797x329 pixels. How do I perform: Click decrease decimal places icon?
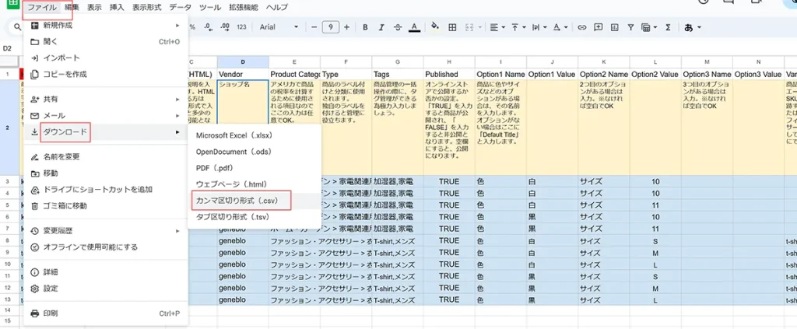pos(207,27)
